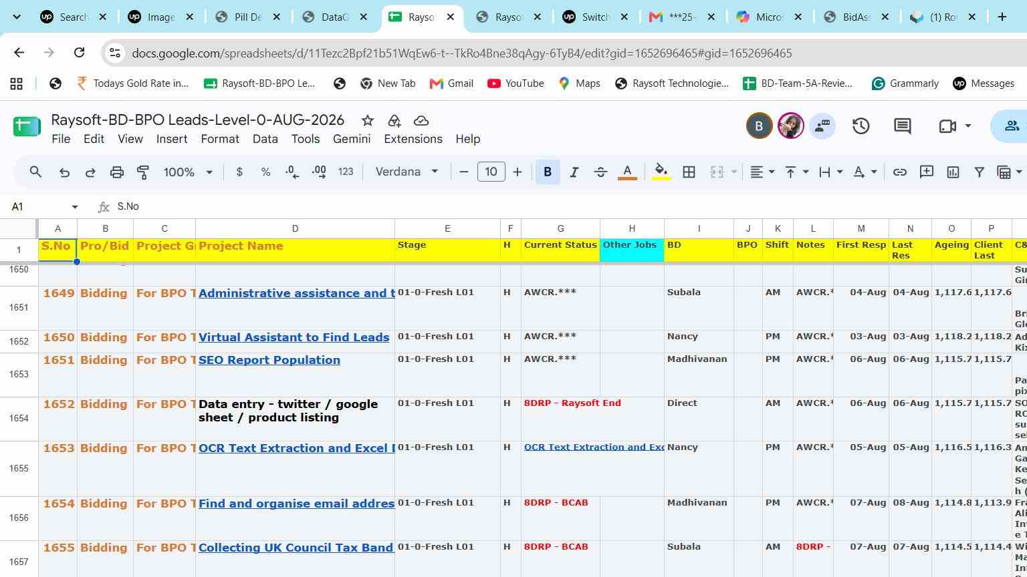Image resolution: width=1027 pixels, height=577 pixels.
Task: Toggle bold formatting button
Action: (x=548, y=172)
